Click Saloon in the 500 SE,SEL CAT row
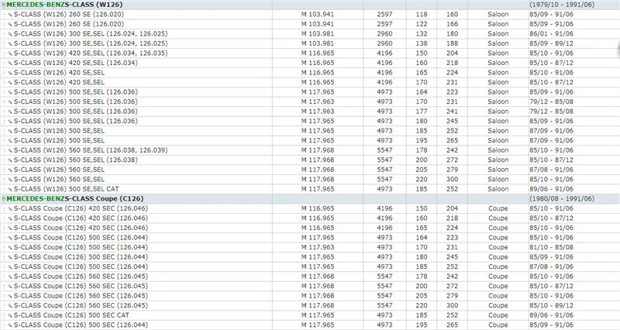Viewport: 620px width, 330px height. pyautogui.click(x=498, y=189)
